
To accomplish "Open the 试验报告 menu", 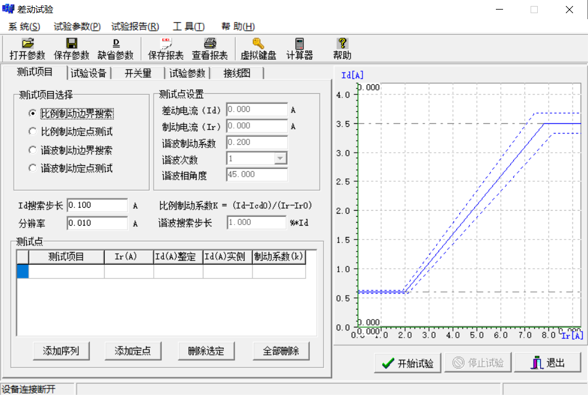I will (135, 26).
